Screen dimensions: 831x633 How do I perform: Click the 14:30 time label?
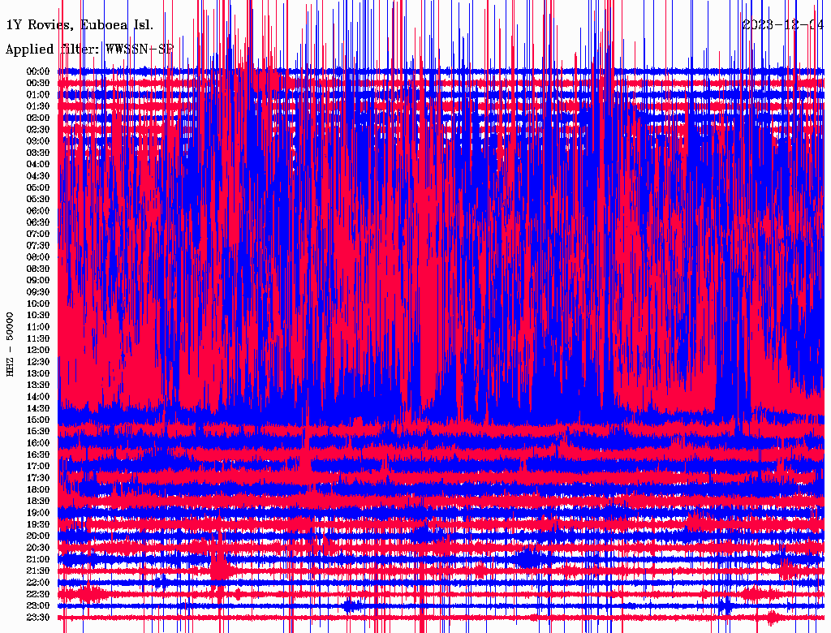tap(39, 408)
